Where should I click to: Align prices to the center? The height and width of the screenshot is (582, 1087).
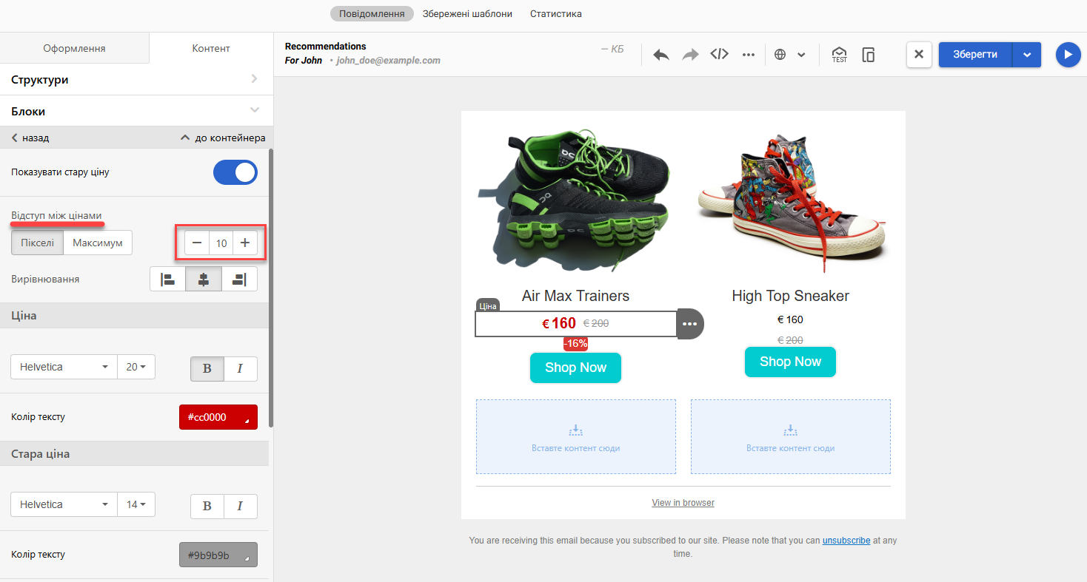click(x=204, y=280)
